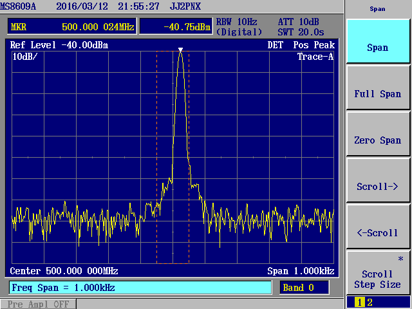This screenshot has width=412, height=309.
Task: Click the Ref Level -40.00dBm text
Action: point(59,45)
